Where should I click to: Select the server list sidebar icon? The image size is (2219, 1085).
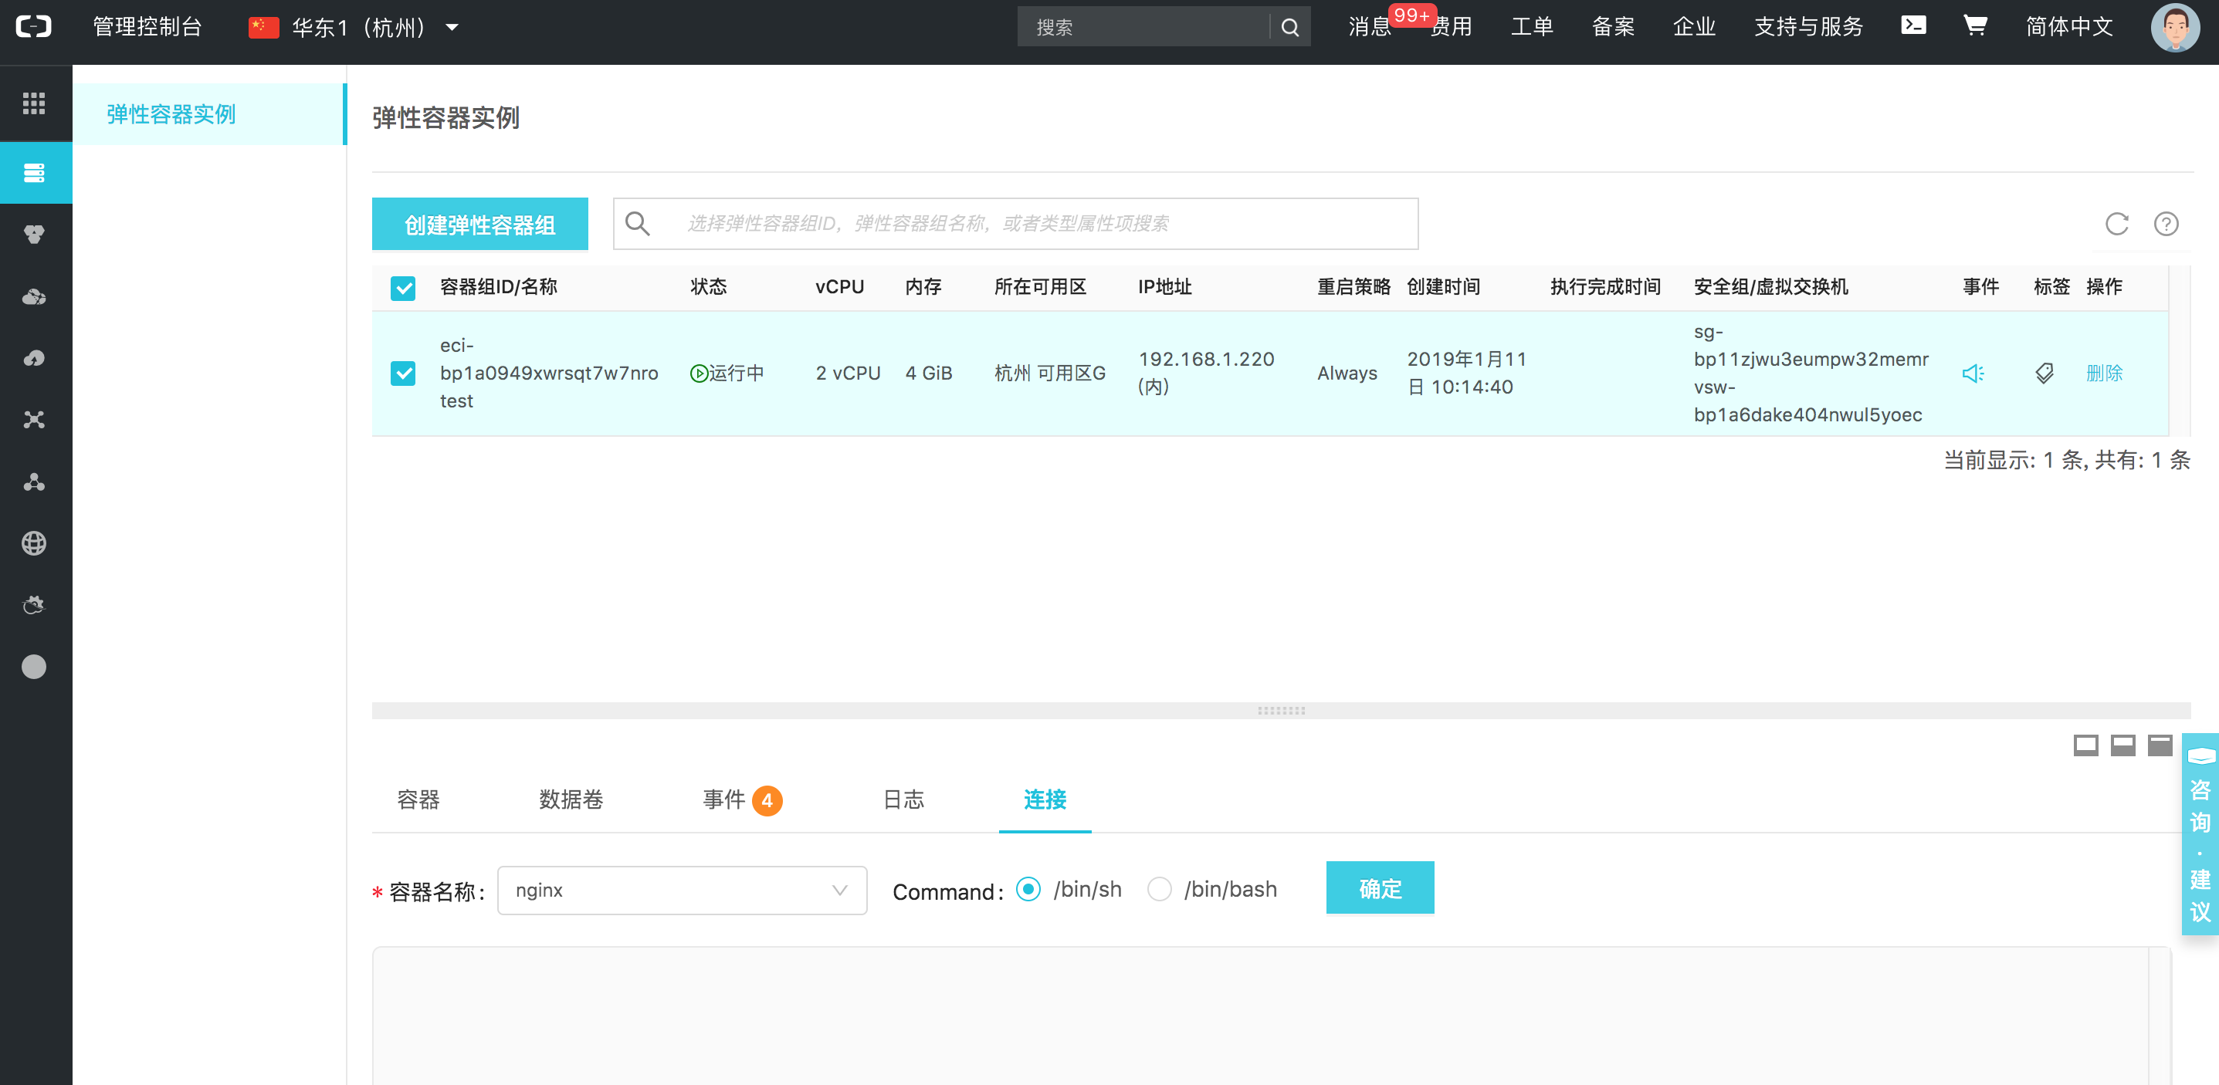(x=35, y=173)
